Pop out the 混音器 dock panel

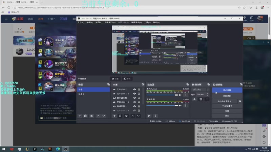(188, 85)
